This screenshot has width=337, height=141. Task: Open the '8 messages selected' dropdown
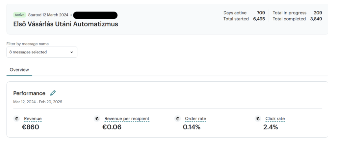tap(42, 52)
